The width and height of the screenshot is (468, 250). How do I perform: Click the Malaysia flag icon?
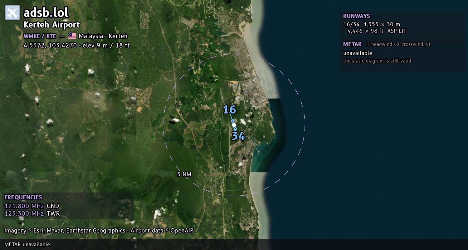pyautogui.click(x=72, y=36)
